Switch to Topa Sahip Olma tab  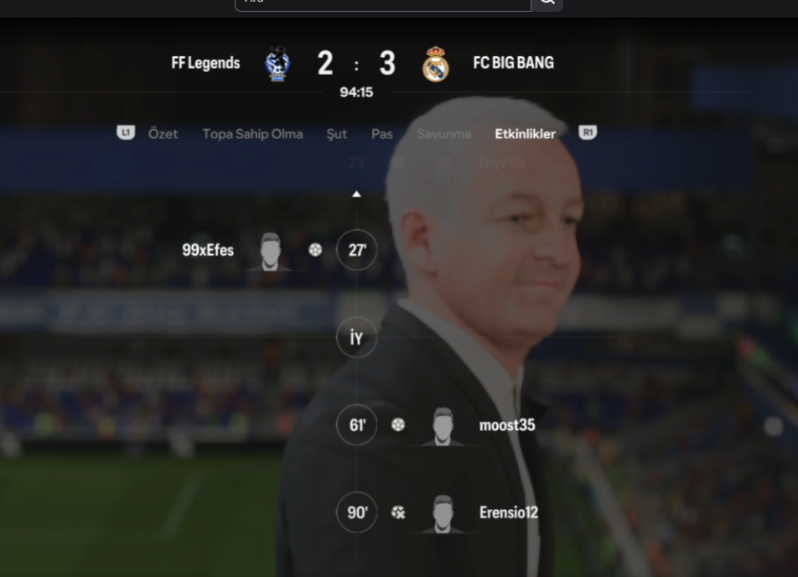pos(252,134)
